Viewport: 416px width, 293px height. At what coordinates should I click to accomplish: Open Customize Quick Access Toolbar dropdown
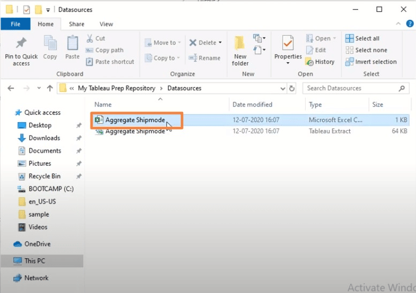pos(48,10)
